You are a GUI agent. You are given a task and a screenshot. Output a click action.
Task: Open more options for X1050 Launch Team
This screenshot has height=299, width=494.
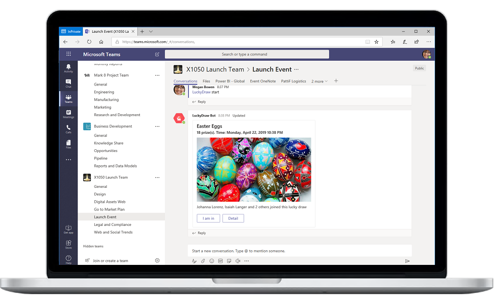[157, 177]
